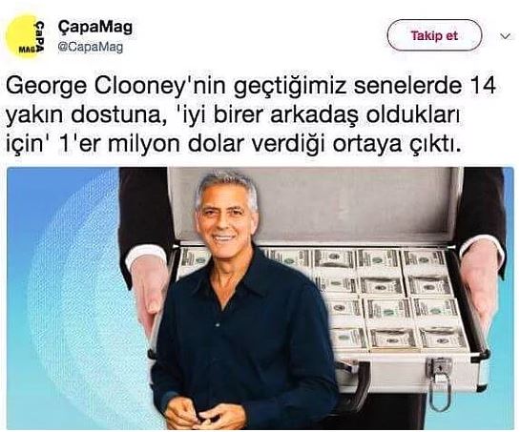Select the word "George" in the tweet
The image size is (521, 432).
46,87
